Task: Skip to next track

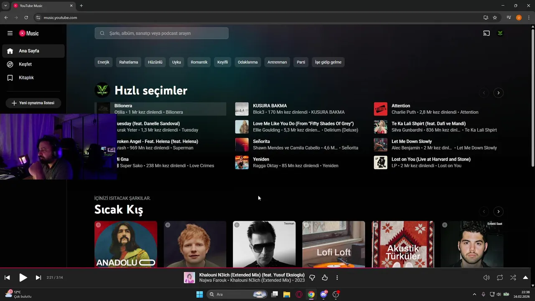Action: pyautogui.click(x=38, y=278)
